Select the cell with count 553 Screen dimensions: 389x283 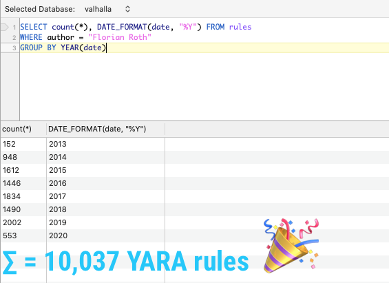point(23,235)
